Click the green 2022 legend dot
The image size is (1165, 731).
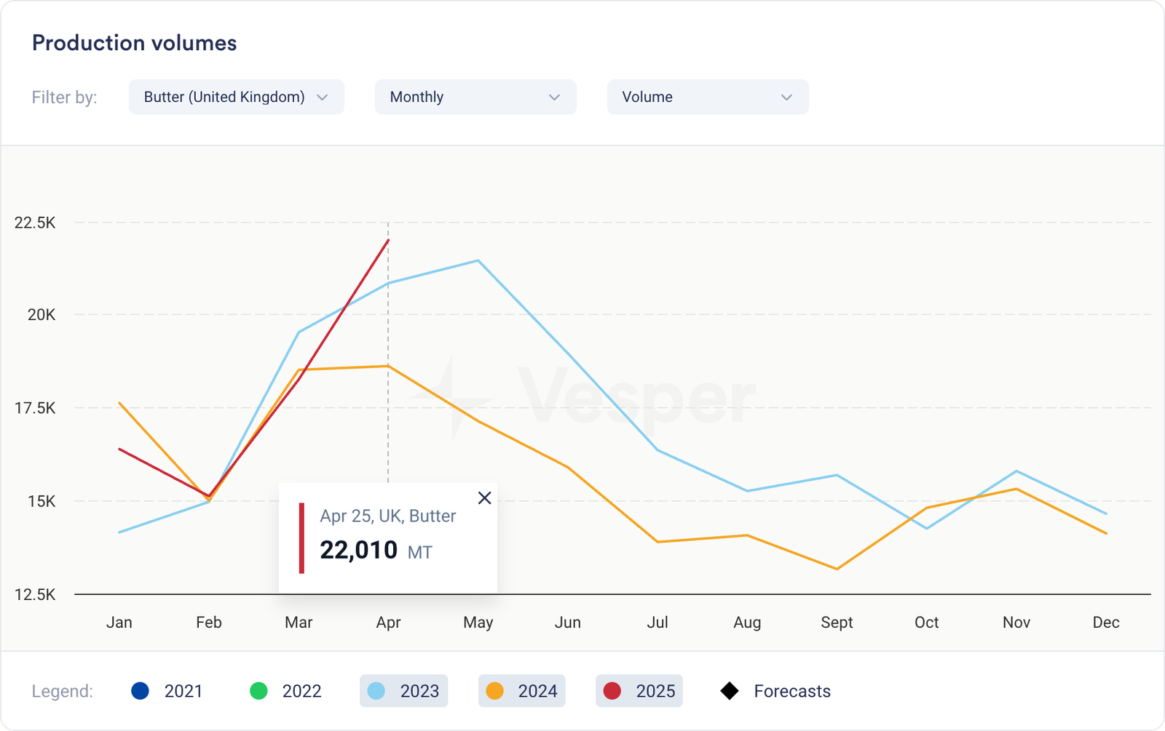tap(258, 691)
